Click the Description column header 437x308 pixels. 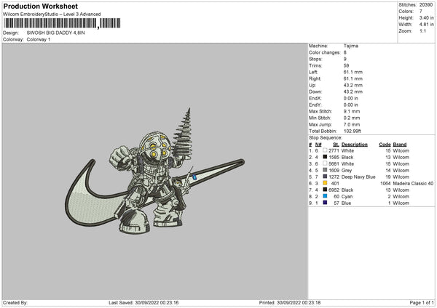click(354, 145)
